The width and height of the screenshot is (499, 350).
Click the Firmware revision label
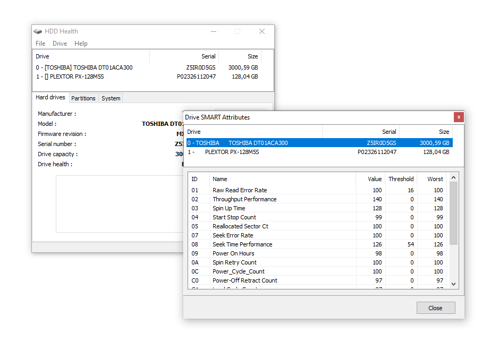point(62,134)
